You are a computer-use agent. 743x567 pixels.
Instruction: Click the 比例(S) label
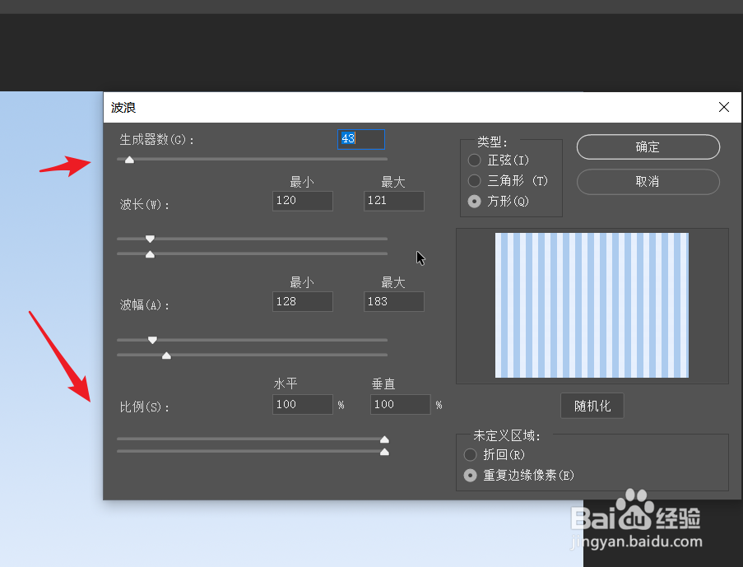click(x=145, y=407)
